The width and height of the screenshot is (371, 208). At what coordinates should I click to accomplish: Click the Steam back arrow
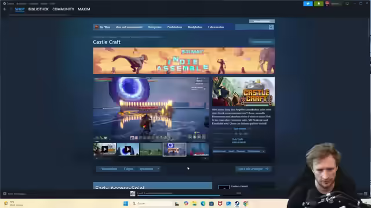coord(5,9)
